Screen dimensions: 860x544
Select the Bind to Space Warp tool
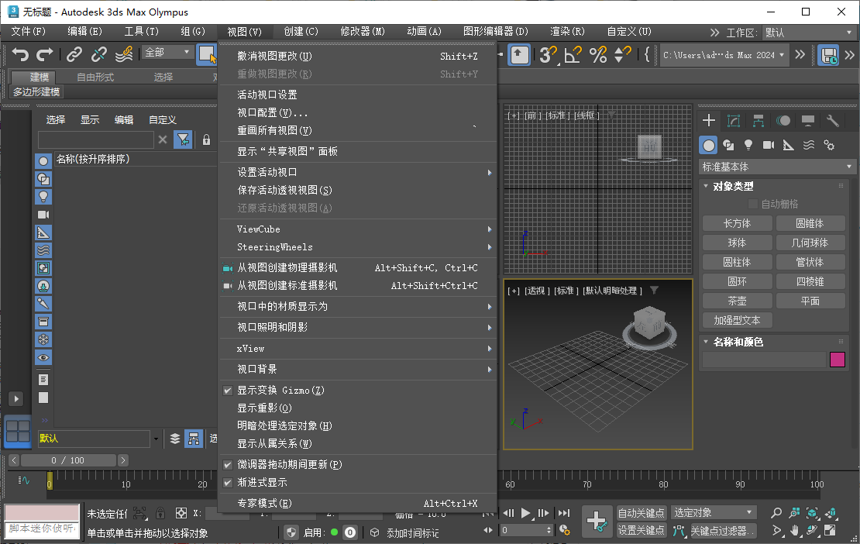(x=124, y=54)
